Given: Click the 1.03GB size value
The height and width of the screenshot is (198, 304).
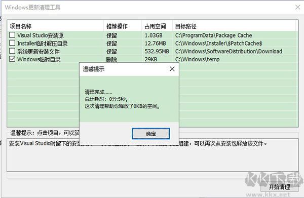Looking at the screenshot, I should [154, 35].
